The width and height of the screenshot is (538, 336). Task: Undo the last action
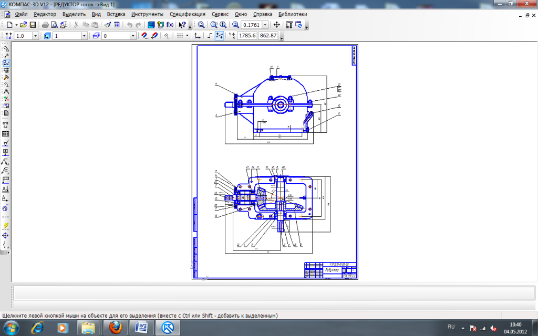129,25
